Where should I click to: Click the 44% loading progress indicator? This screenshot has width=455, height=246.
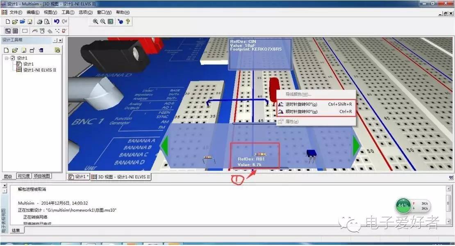403,205
